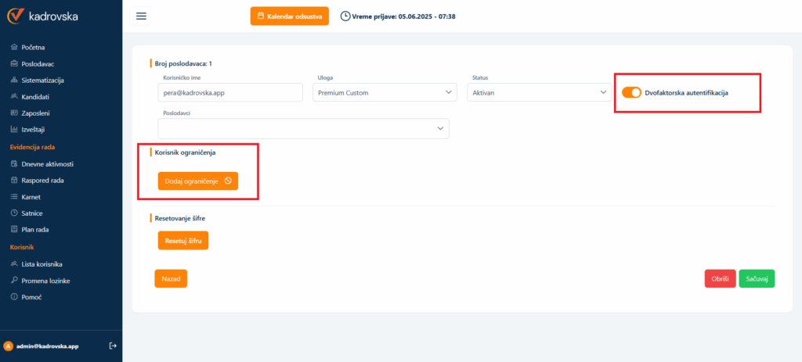Go to Zaposleni in sidebar
This screenshot has width=802, height=362.
36,113
